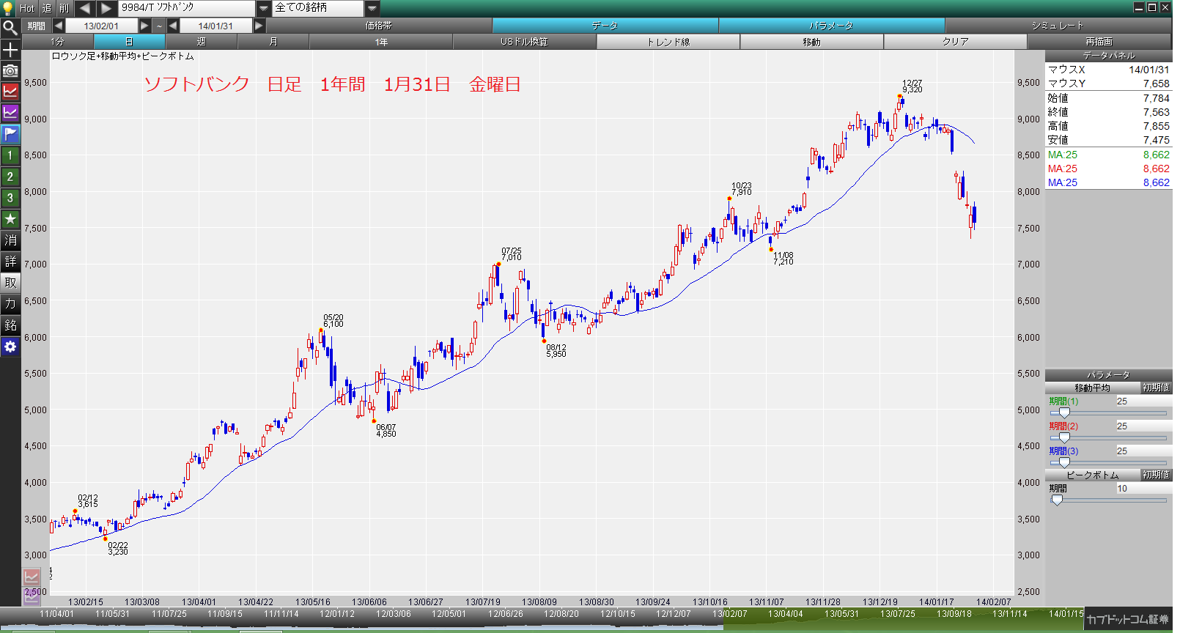This screenshot has height=633, width=1180.
Task: Click the purple chart icon
Action: point(10,113)
